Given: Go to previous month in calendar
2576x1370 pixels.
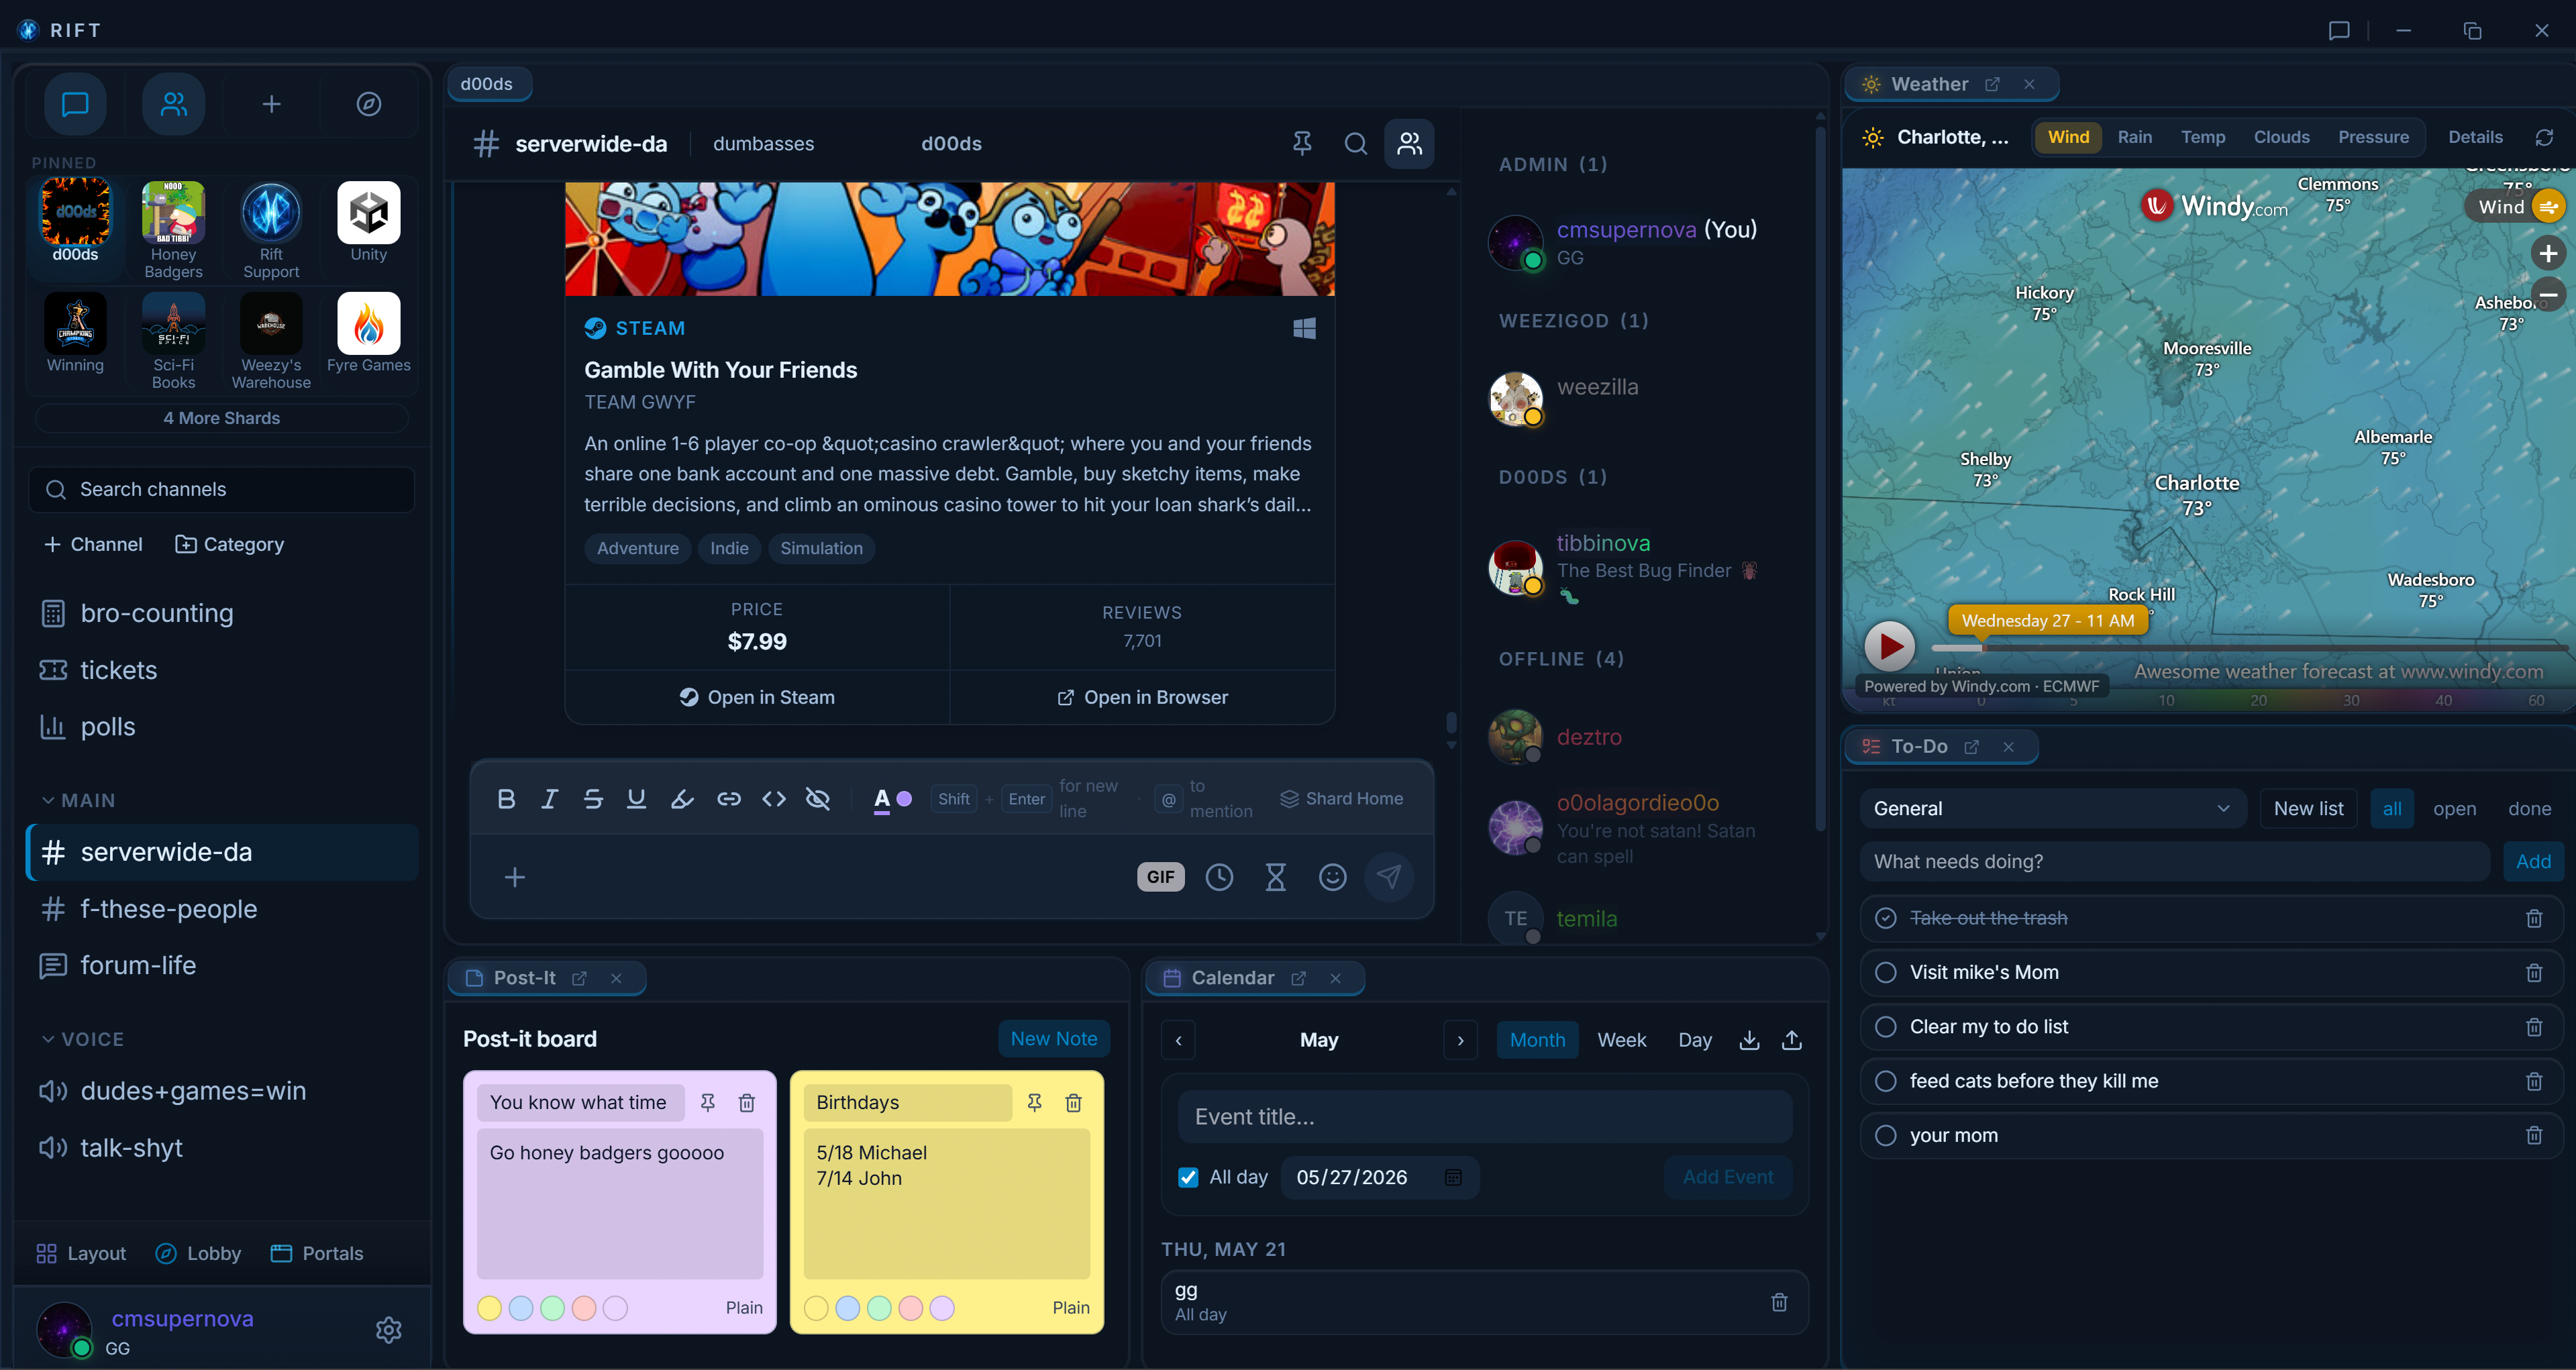Looking at the screenshot, I should pyautogui.click(x=1178, y=1040).
